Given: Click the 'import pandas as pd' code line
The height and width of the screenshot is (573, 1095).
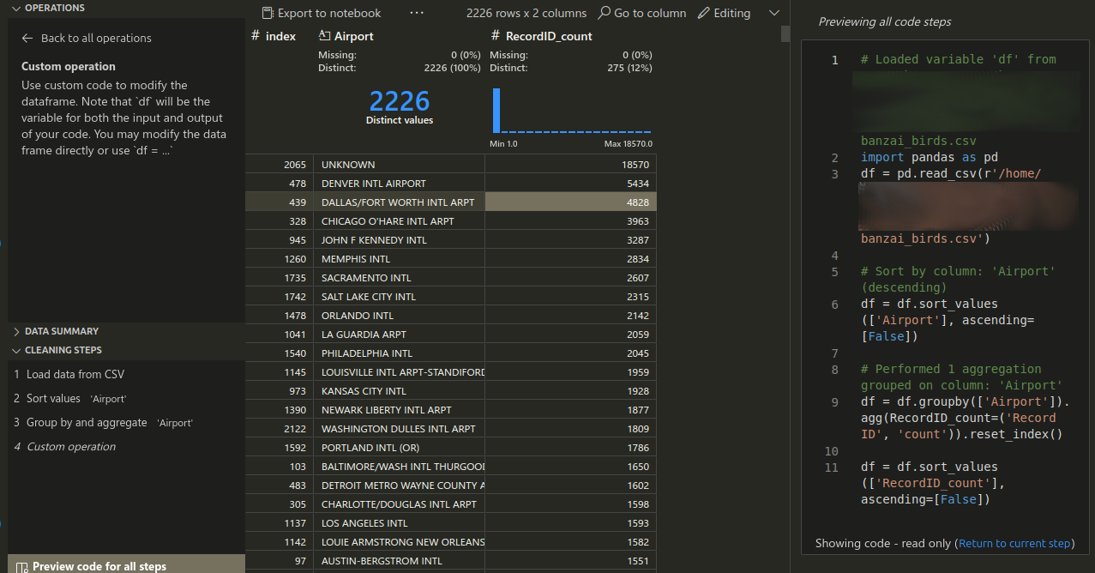Looking at the screenshot, I should click(x=929, y=157).
